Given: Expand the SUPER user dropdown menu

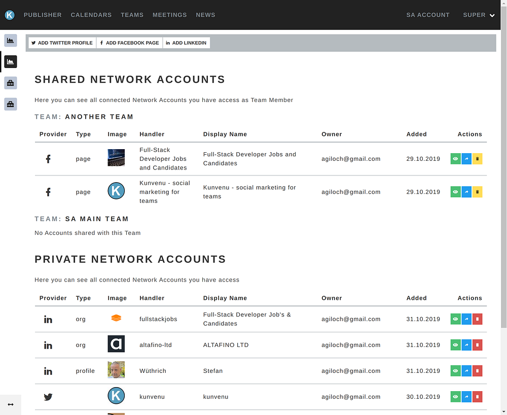Looking at the screenshot, I should point(479,15).
